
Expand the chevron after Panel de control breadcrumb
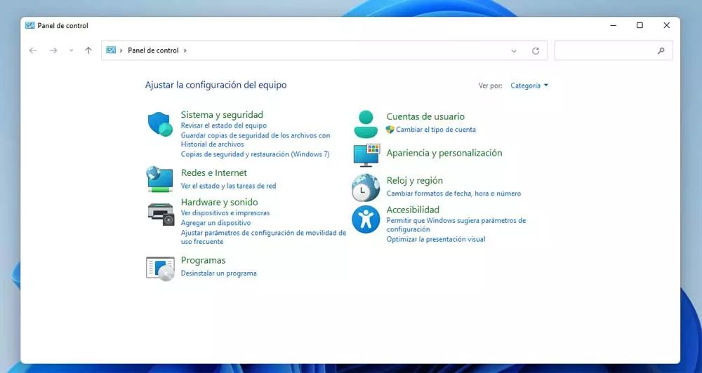pyautogui.click(x=185, y=50)
